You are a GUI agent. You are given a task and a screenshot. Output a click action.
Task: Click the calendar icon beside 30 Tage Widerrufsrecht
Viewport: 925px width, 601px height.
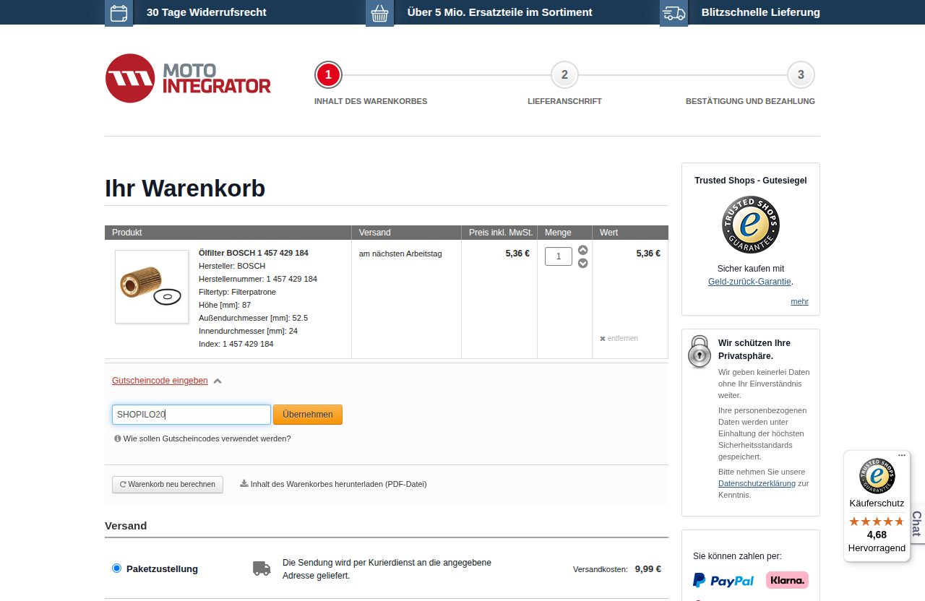[119, 12]
